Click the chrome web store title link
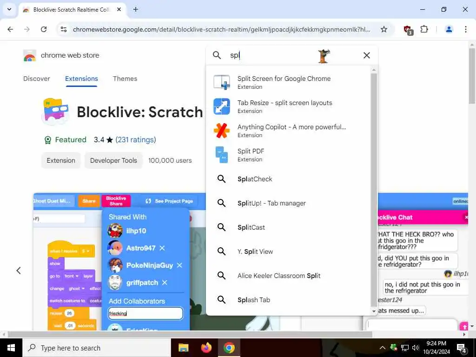This screenshot has height=357, width=476. [x=70, y=55]
